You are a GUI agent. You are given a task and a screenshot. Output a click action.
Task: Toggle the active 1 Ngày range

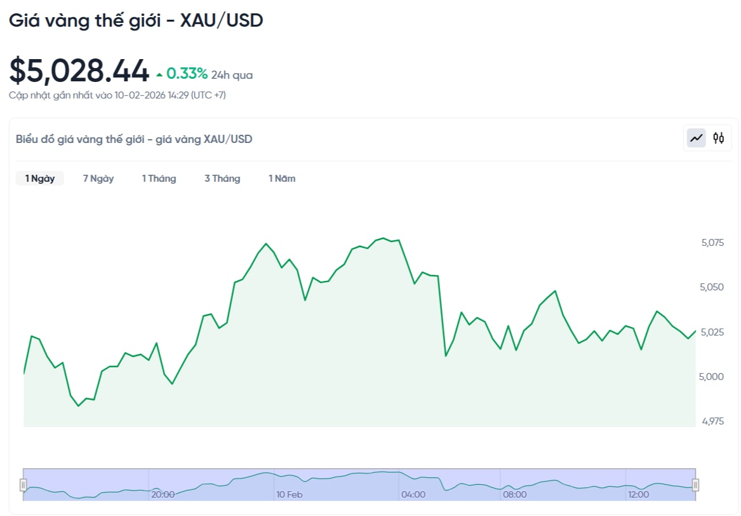39,179
